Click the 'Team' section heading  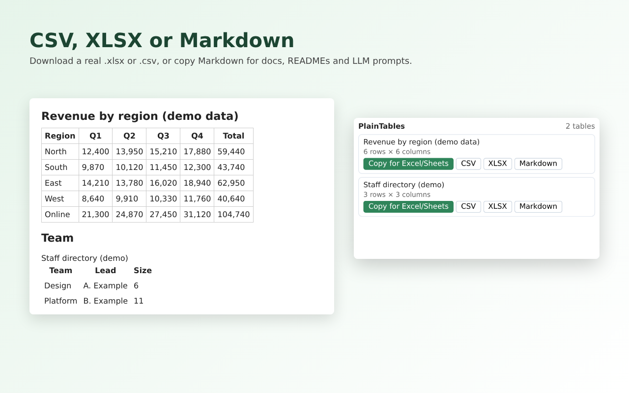tap(57, 238)
